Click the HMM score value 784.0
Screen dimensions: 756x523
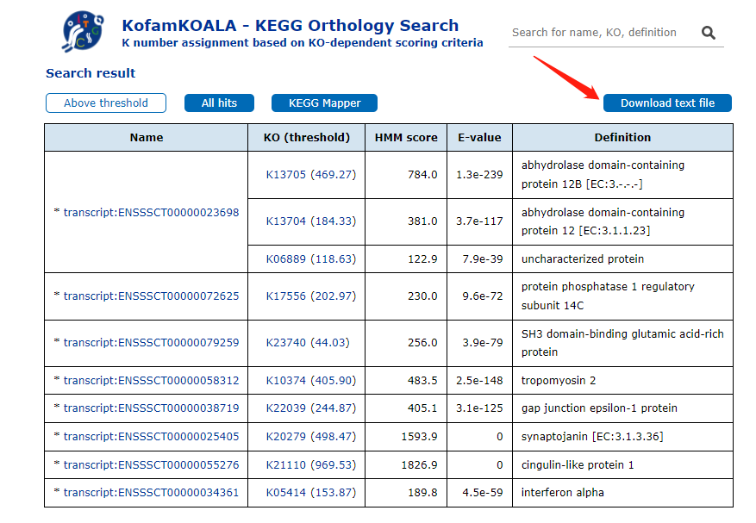coord(422,175)
